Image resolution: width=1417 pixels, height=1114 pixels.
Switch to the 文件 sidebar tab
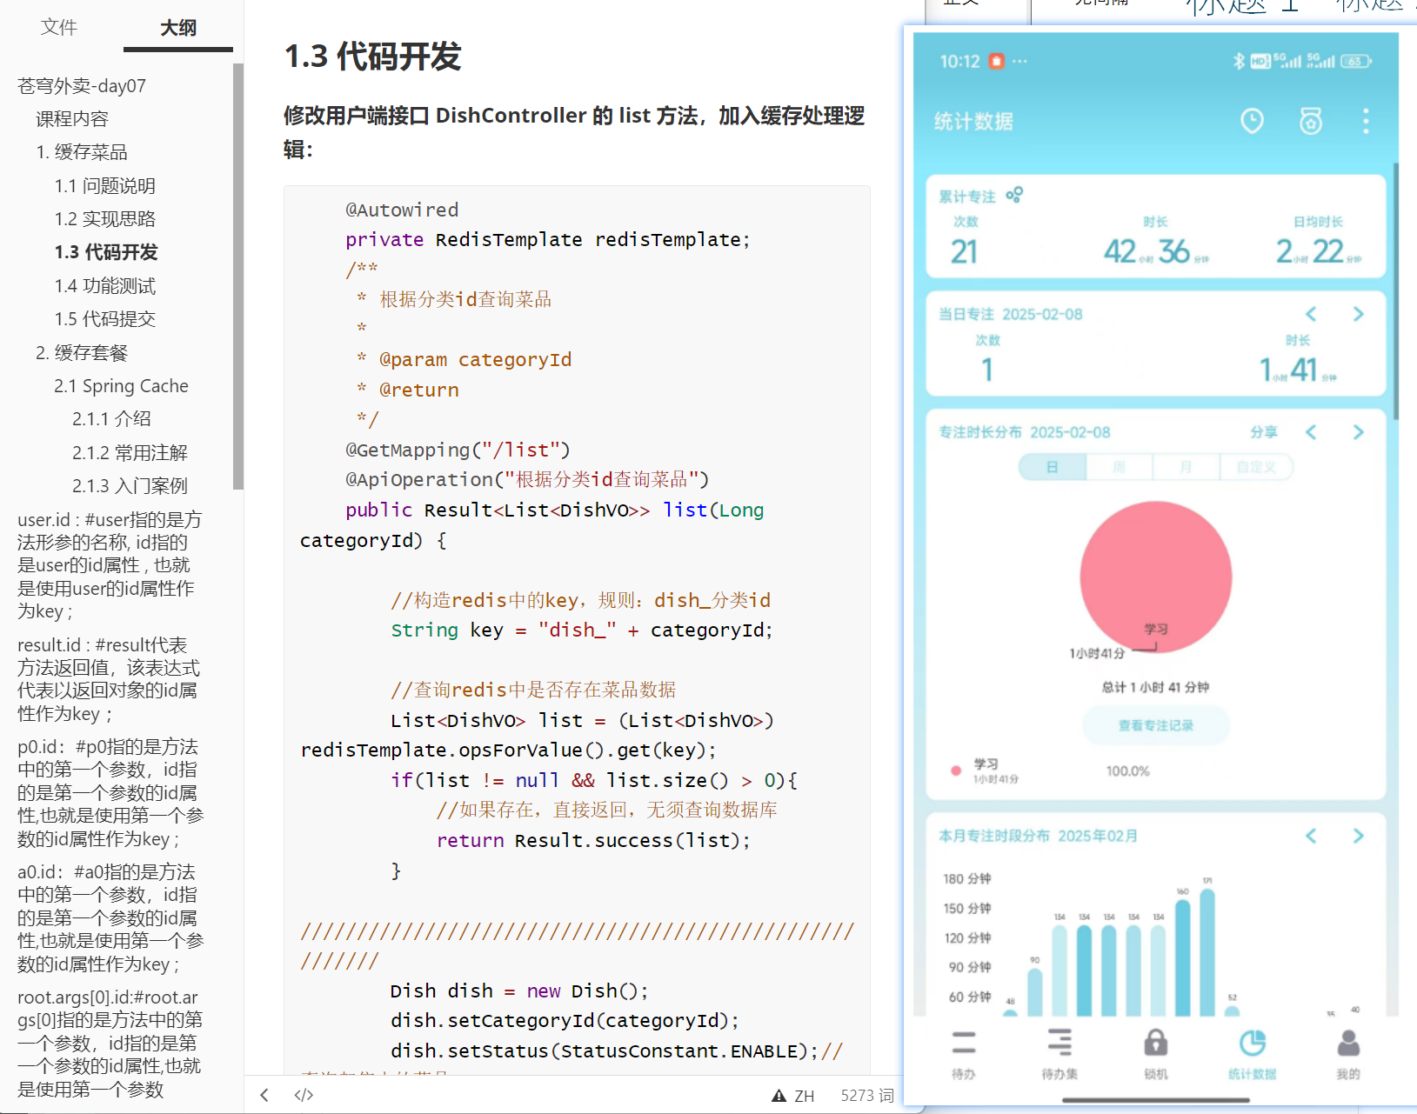[59, 27]
